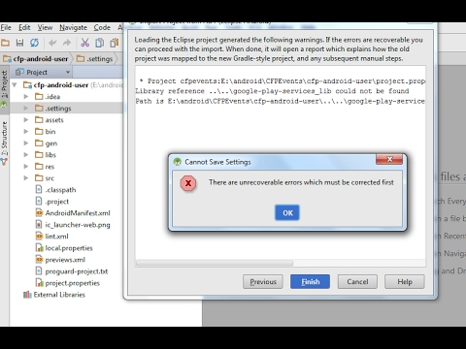Select the previews.xml file

[x=65, y=260]
